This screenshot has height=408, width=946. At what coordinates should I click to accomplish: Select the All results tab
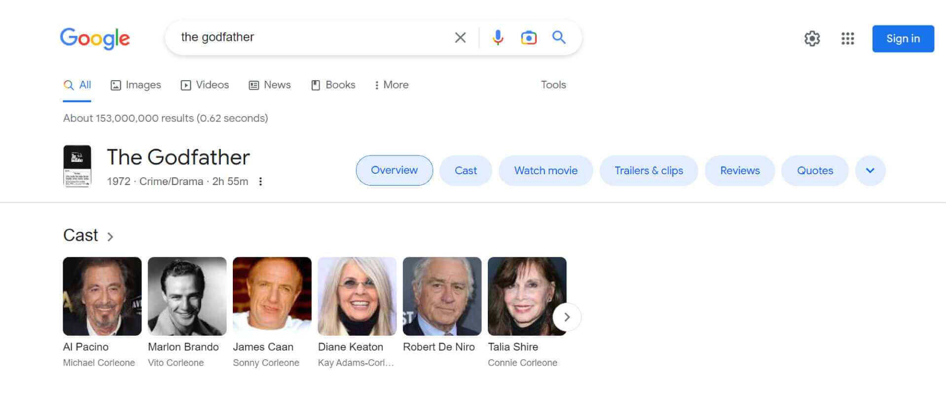(x=77, y=85)
